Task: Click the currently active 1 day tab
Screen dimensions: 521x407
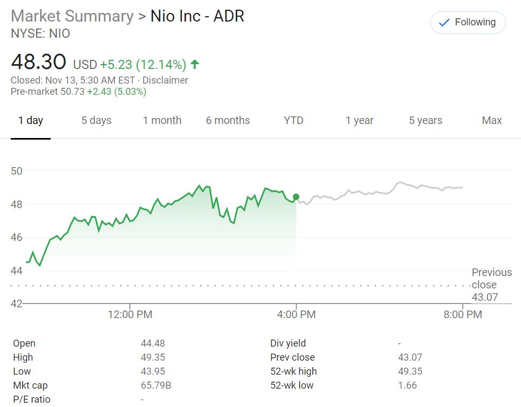Action: pyautogui.click(x=31, y=120)
